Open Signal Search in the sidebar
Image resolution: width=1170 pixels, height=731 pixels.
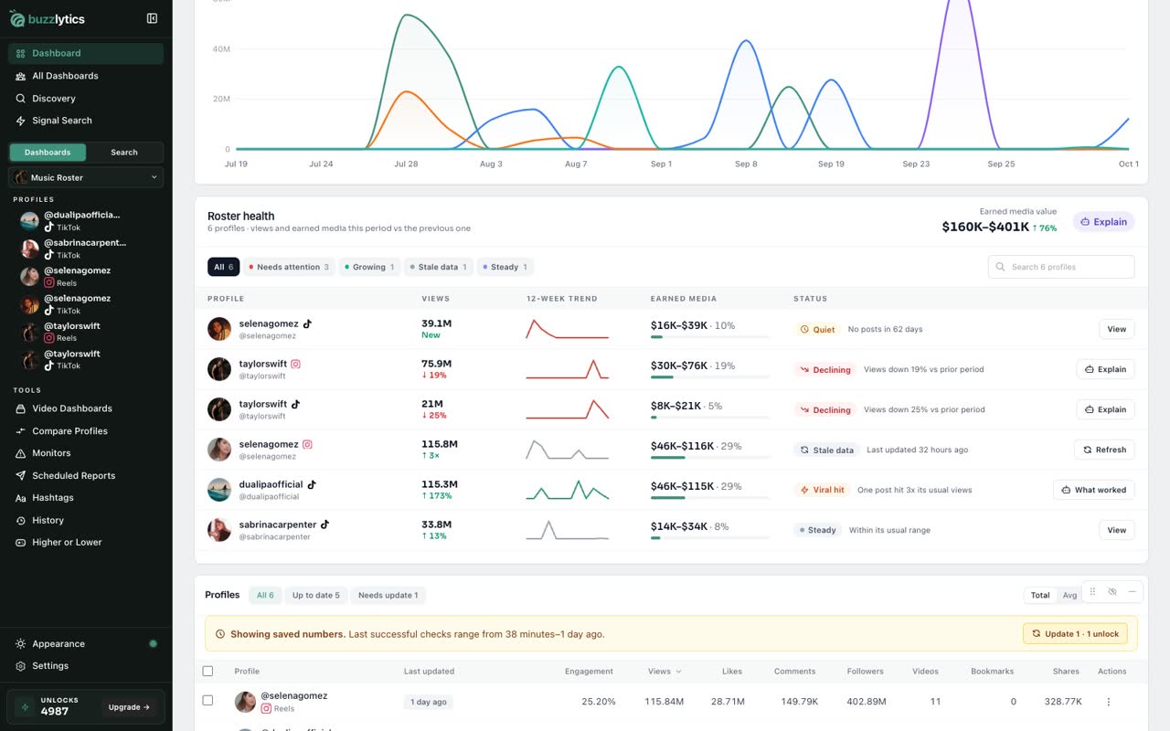coord(86,121)
